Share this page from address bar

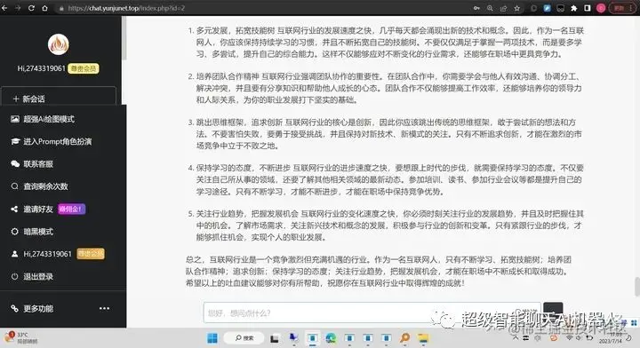coord(503,8)
